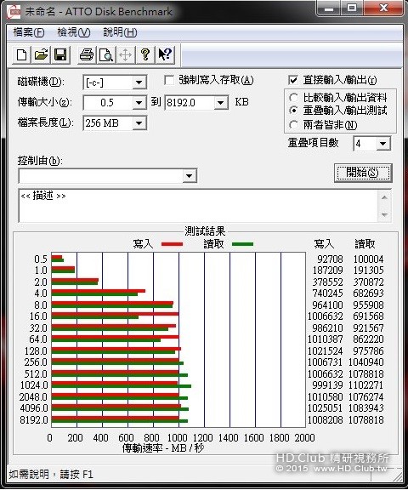Save results using the floppy disk icon
This screenshot has height=490, width=408.
coord(60,55)
